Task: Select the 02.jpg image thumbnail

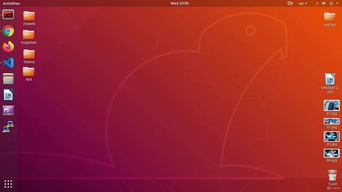Action: (331, 121)
